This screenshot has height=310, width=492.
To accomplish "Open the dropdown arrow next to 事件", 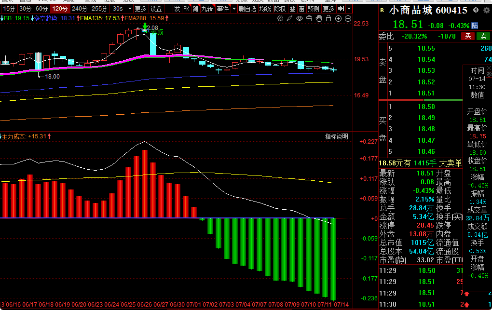I will 234,9.
